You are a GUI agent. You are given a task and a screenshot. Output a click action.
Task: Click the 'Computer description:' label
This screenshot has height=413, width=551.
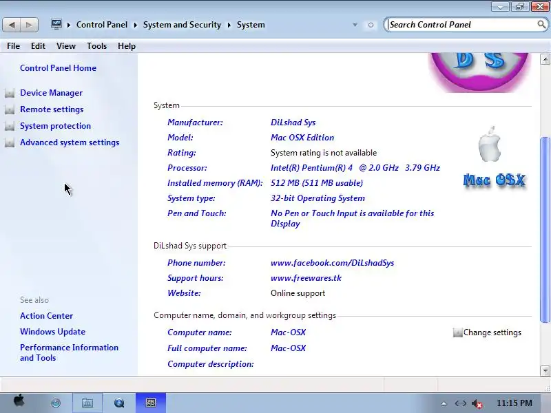[211, 364]
